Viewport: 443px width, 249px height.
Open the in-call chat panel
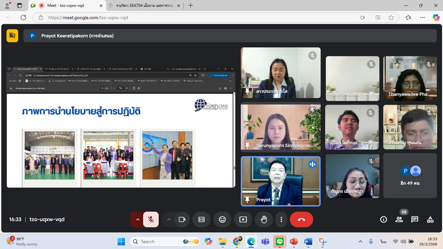click(x=415, y=219)
